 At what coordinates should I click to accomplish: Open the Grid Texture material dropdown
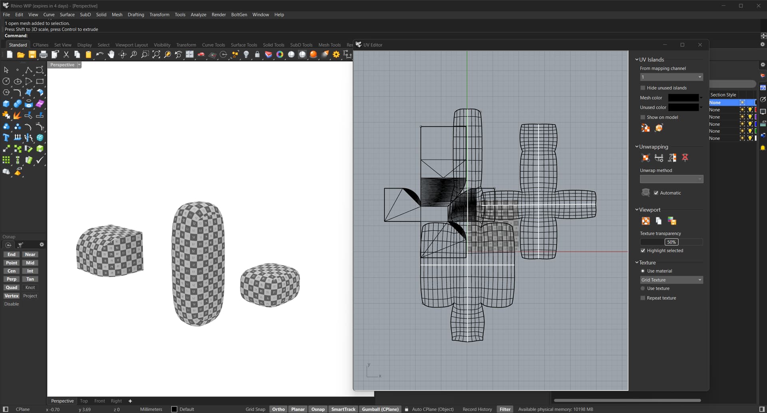click(671, 280)
